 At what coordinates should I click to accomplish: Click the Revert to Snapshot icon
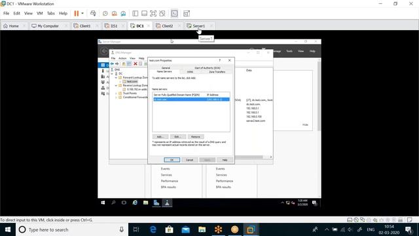(x=114, y=13)
